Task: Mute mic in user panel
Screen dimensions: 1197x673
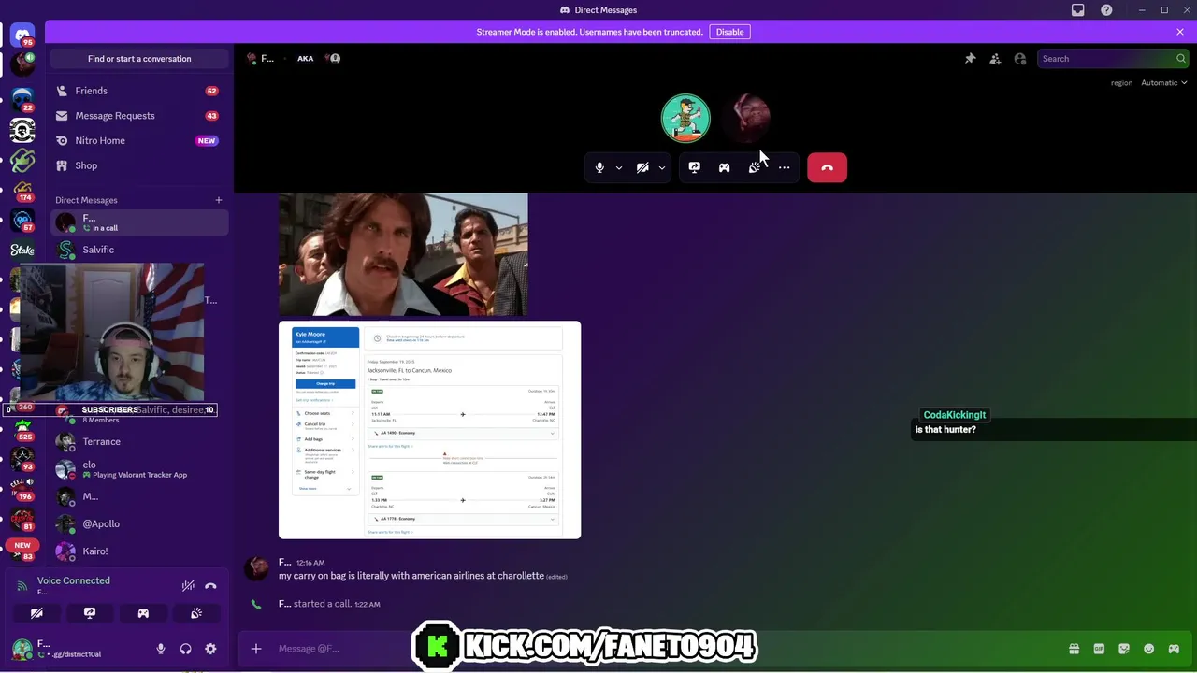Action: (161, 649)
